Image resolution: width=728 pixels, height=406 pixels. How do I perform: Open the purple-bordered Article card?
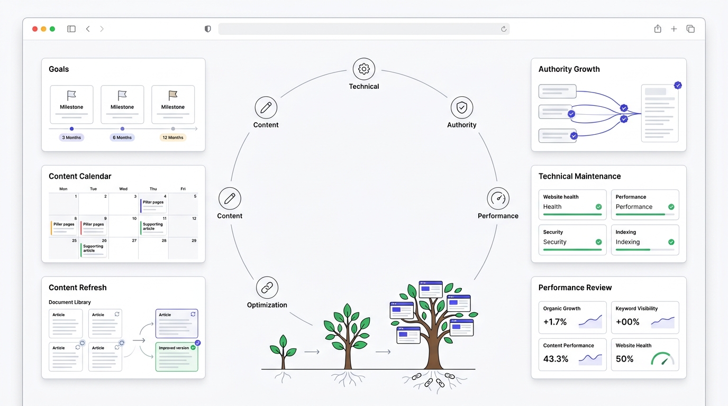tap(177, 324)
